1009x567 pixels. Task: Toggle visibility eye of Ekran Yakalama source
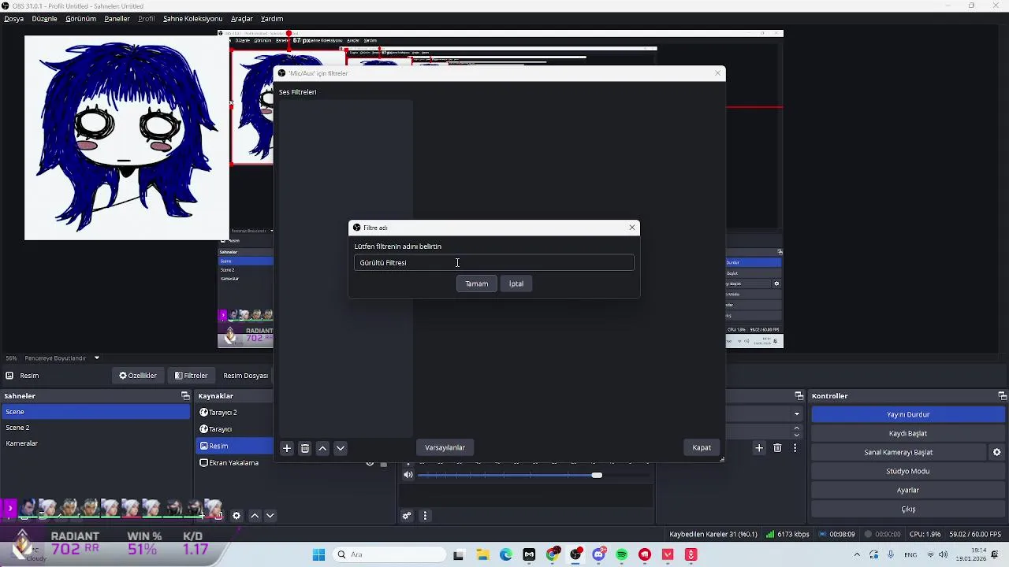click(370, 463)
